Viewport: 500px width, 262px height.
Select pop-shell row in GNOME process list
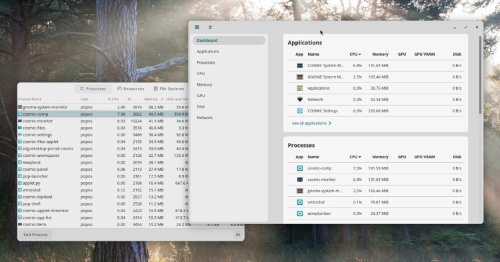point(103,203)
